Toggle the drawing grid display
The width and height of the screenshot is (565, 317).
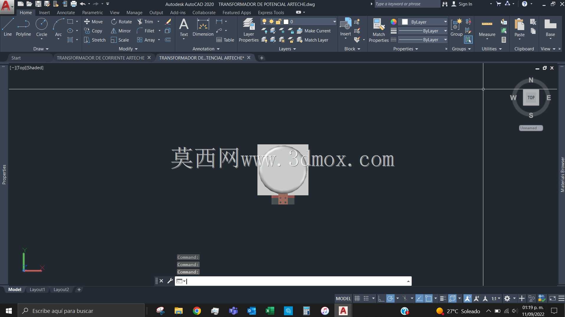point(357,298)
